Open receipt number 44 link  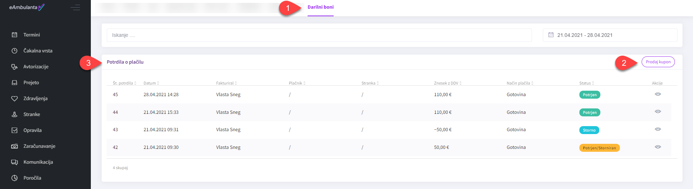(115, 112)
